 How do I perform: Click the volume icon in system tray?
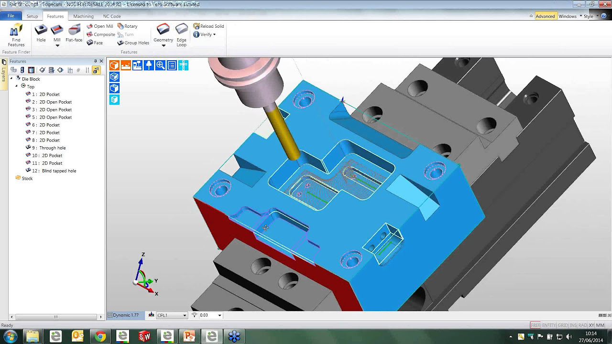click(569, 336)
